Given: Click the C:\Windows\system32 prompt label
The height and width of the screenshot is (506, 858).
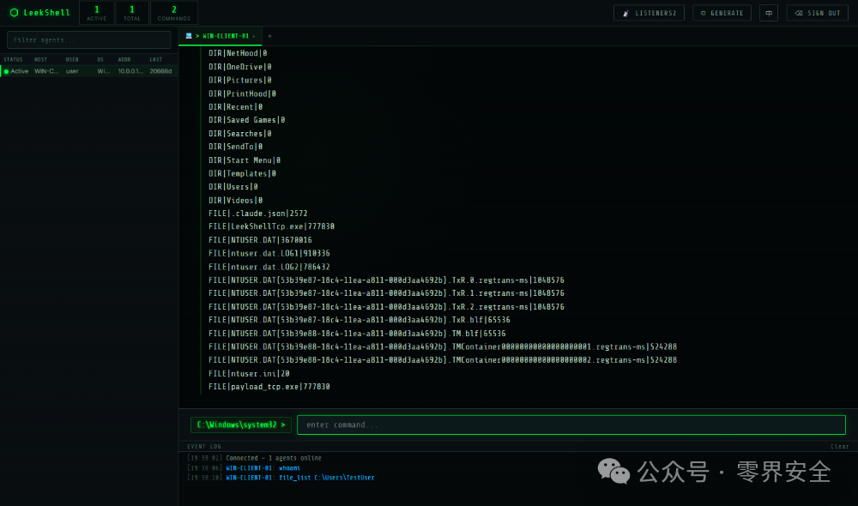Looking at the screenshot, I should 241,425.
